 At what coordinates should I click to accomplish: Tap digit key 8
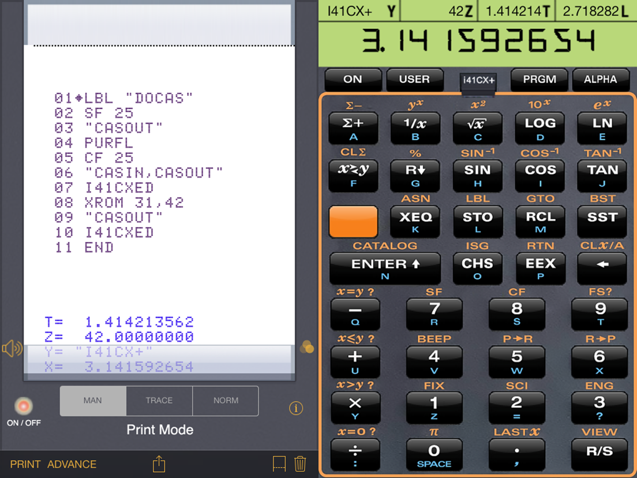517,314
